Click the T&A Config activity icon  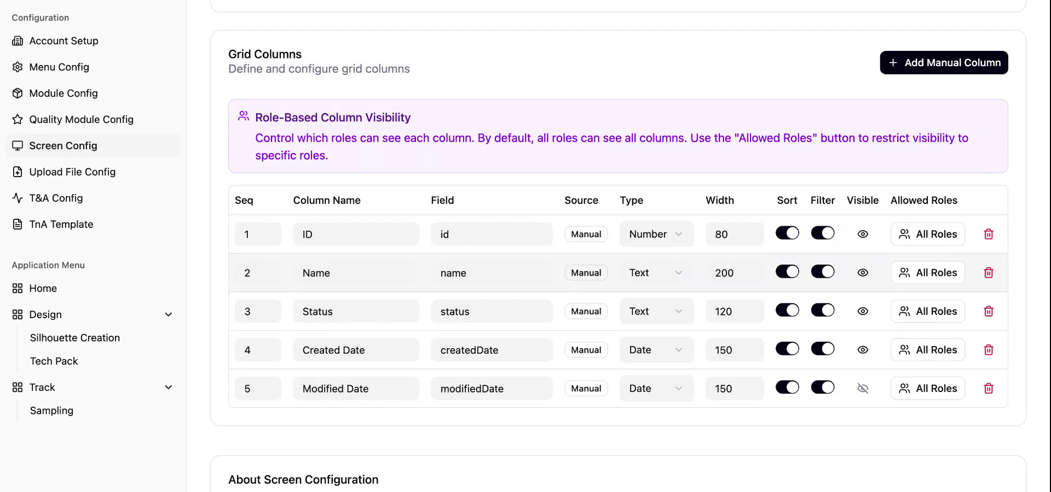pyautogui.click(x=18, y=198)
